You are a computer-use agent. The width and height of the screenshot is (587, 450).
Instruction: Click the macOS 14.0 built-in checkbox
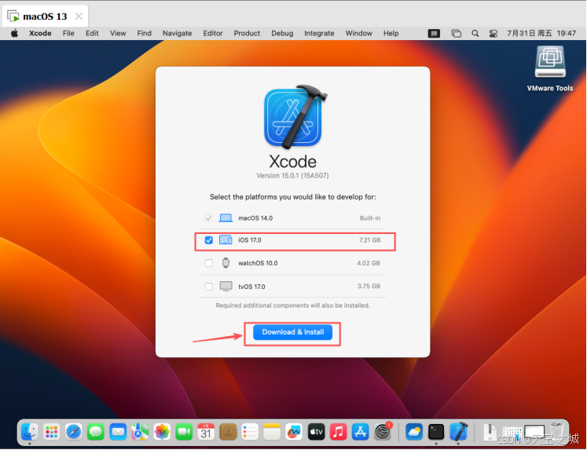(x=209, y=218)
